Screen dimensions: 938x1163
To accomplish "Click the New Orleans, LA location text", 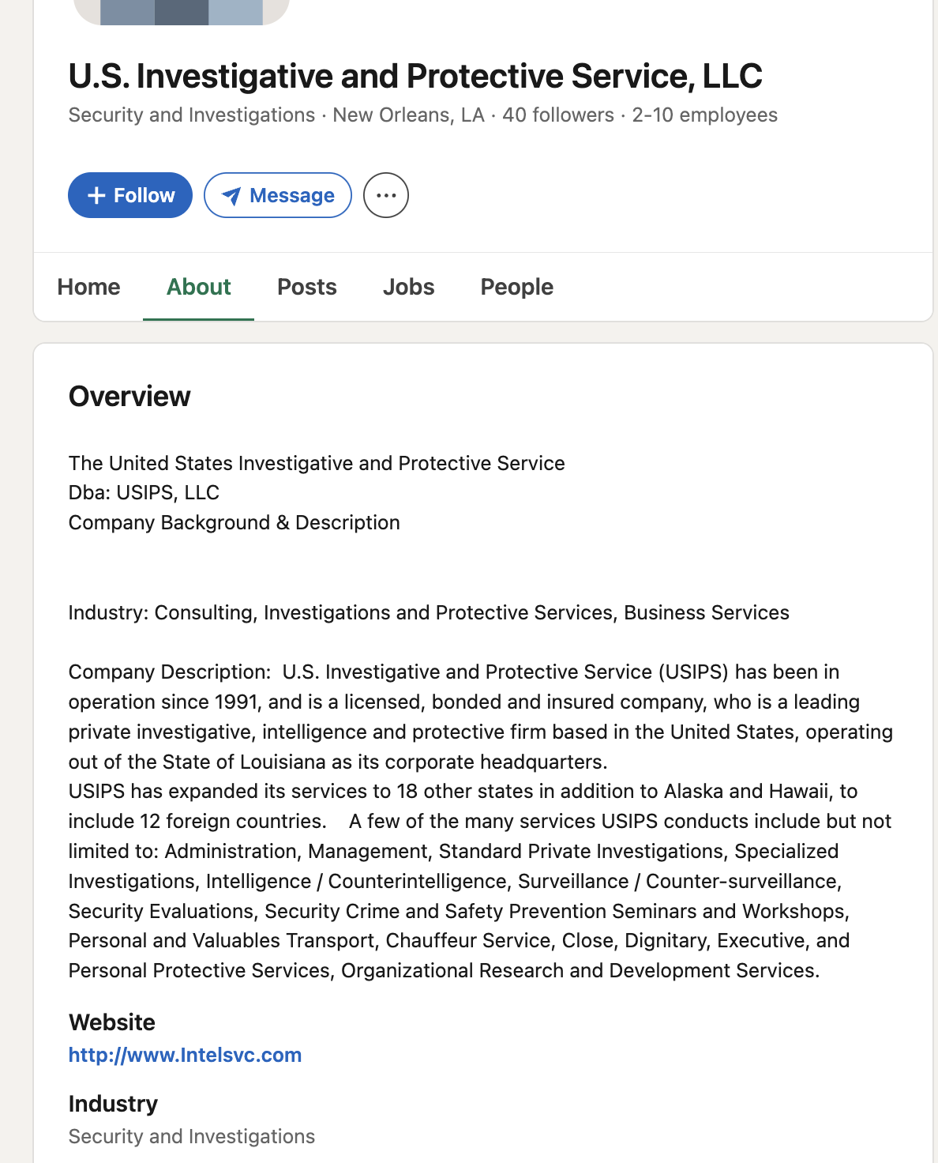I will (408, 115).
